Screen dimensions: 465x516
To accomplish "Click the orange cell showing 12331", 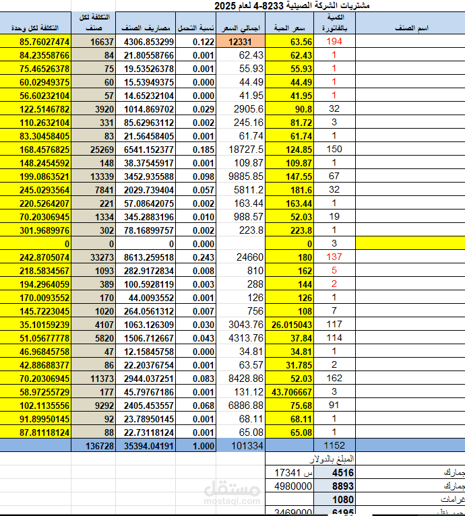I will click(241, 42).
